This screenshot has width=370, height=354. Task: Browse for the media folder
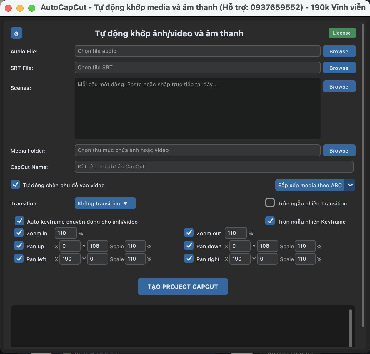point(339,151)
